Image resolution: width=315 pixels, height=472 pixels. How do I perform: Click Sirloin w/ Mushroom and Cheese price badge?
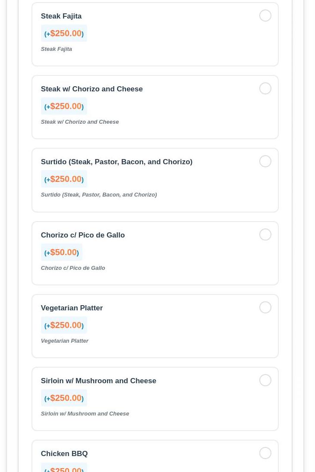coord(64,398)
